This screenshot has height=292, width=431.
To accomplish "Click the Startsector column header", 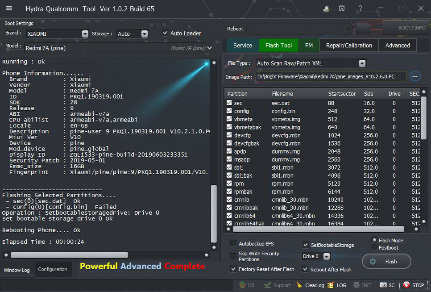I will (342, 94).
